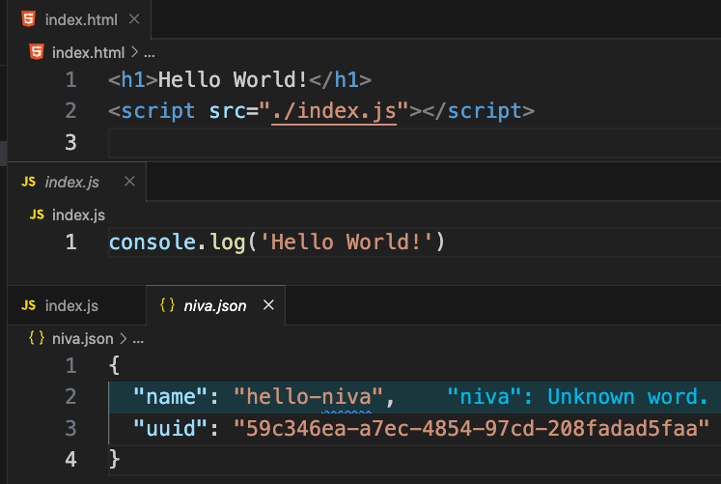Click index.js in the middle breadcrumb bar
Image resolution: width=721 pixels, height=484 pixels.
point(78,214)
